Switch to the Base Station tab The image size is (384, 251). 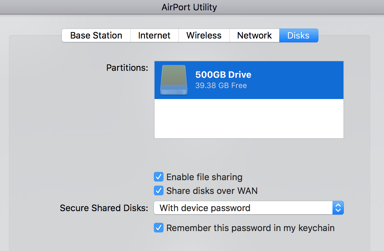click(96, 35)
